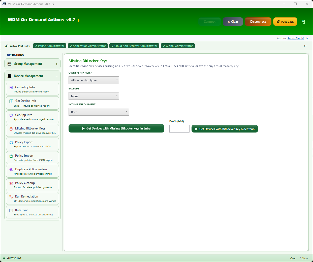Open the Policy Import operation
The image size is (313, 262).
click(x=33, y=158)
